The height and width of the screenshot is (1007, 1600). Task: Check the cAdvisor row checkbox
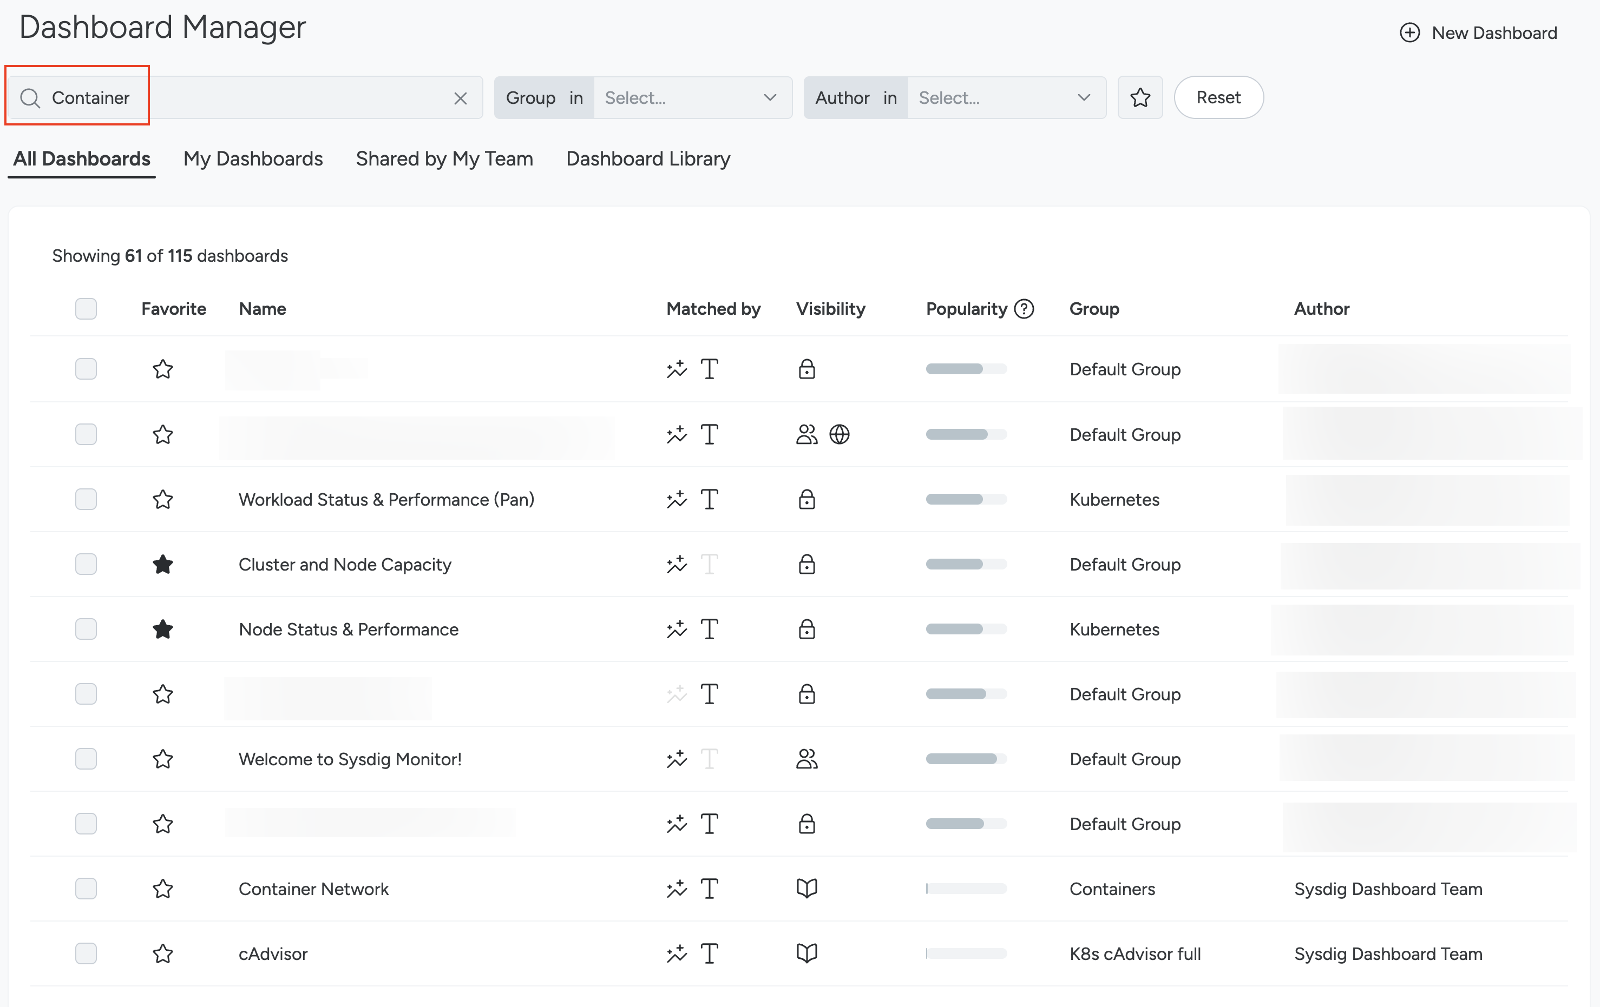tap(86, 954)
